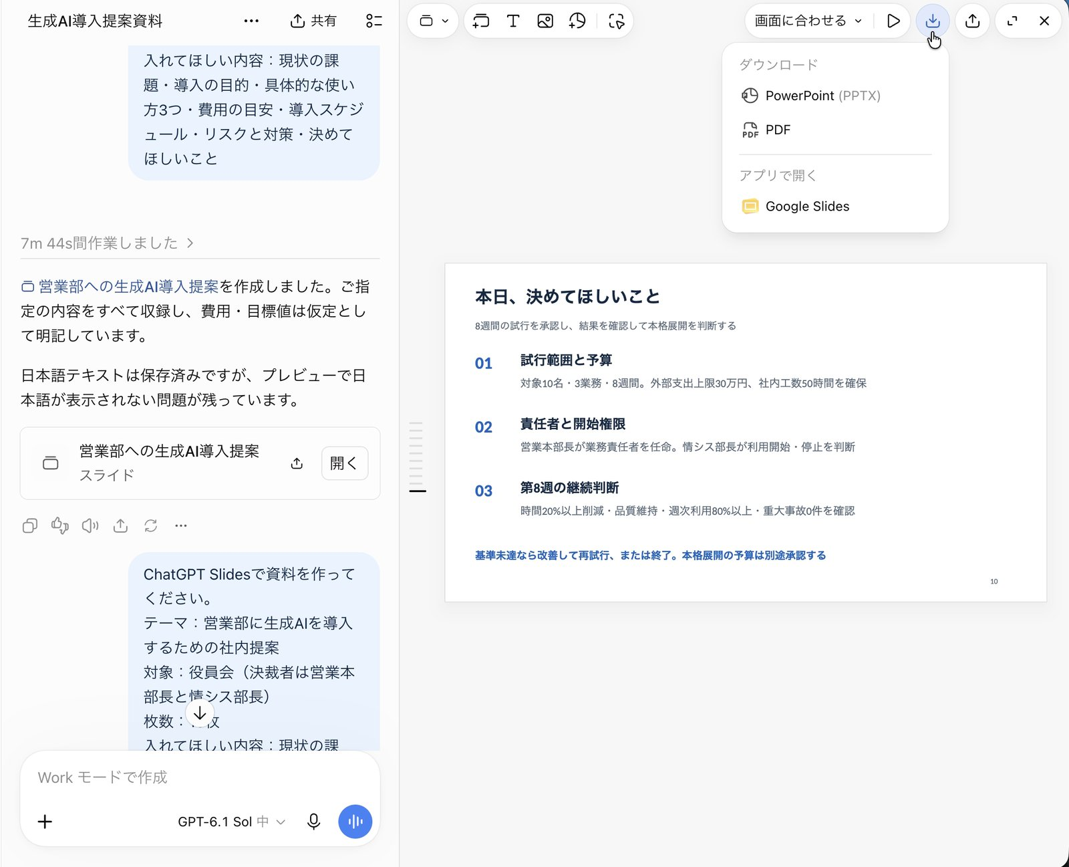1069x867 pixels.
Task: Expand the preview to full screen
Action: point(1012,21)
